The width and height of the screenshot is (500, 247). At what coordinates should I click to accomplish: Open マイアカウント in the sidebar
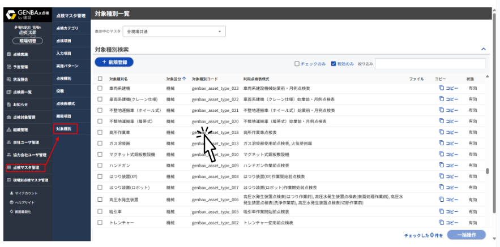pyautogui.click(x=26, y=193)
